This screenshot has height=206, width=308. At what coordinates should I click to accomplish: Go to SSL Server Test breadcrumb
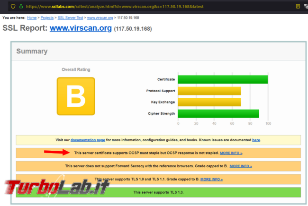pyautogui.click(x=70, y=17)
